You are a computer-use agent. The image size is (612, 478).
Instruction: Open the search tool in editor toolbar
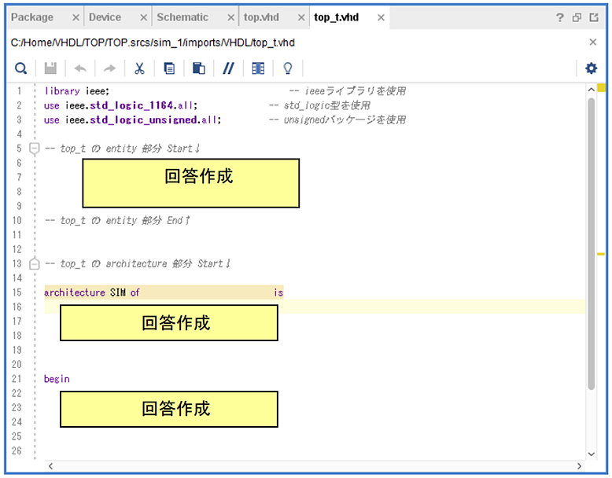tap(20, 68)
